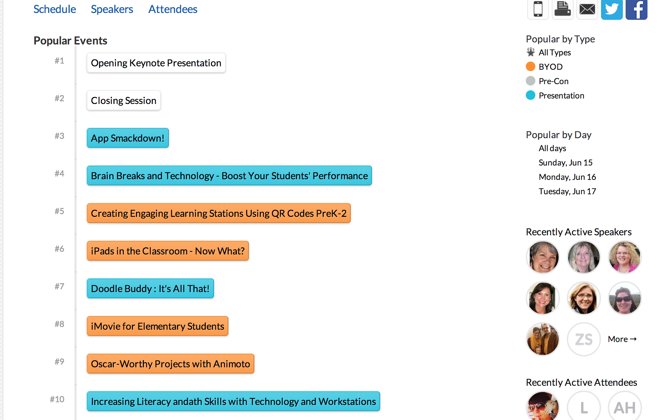Open the Opening Keynote Presentation event
This screenshot has width=668, height=420.
[156, 63]
